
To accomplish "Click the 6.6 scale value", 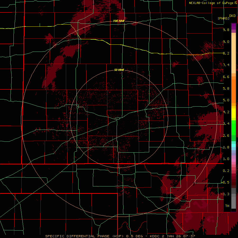I will coord(226,77).
